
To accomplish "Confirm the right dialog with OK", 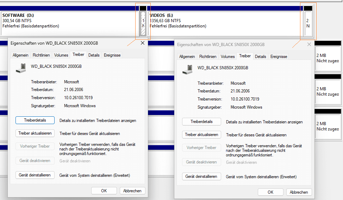I will point(270,192).
